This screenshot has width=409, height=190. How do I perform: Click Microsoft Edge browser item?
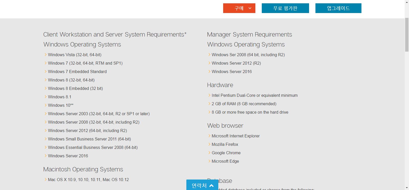pyautogui.click(x=225, y=161)
